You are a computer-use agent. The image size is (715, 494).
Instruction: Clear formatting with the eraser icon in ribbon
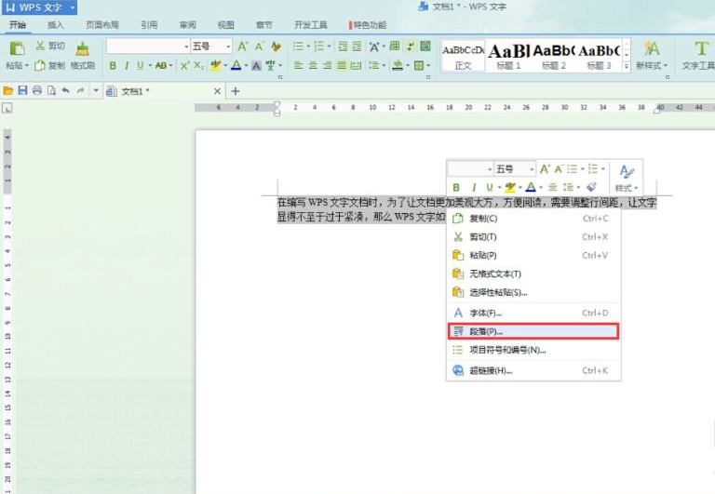click(276, 46)
